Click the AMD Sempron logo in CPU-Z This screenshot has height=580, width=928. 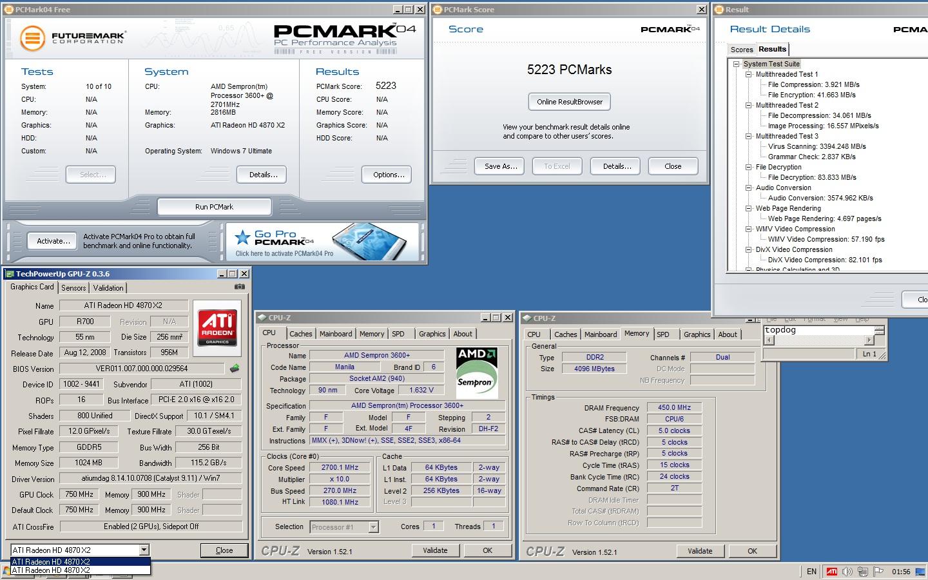tap(477, 372)
